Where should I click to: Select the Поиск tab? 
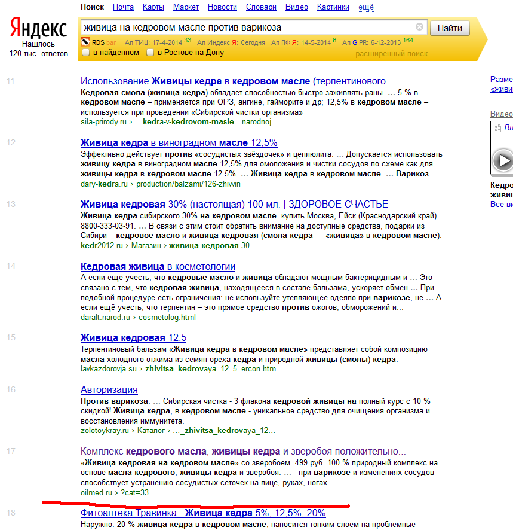pos(92,7)
